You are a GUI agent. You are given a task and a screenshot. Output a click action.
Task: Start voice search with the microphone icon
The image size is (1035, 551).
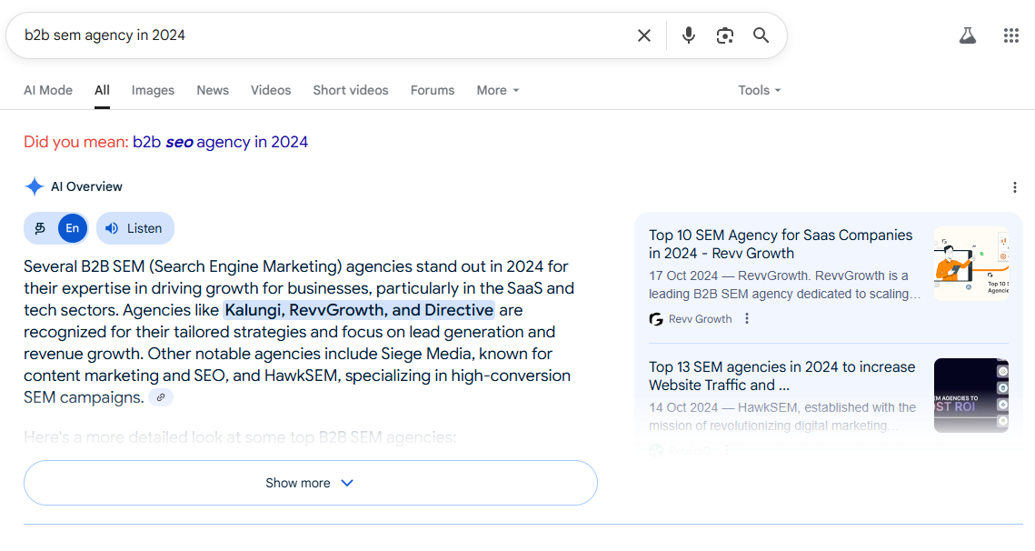pyautogui.click(x=689, y=35)
